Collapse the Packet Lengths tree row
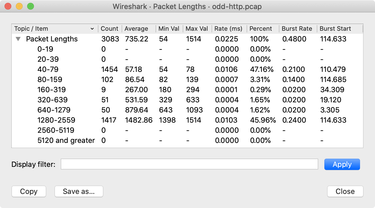The image size is (375, 208). tap(18, 39)
